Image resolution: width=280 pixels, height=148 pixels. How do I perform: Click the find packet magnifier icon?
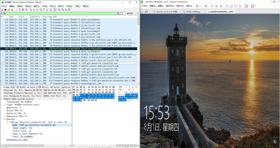(31, 10)
